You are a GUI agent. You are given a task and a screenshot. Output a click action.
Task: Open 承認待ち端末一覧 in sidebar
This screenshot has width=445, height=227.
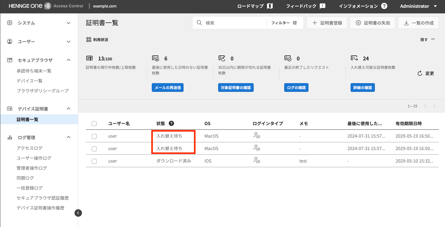(x=34, y=71)
